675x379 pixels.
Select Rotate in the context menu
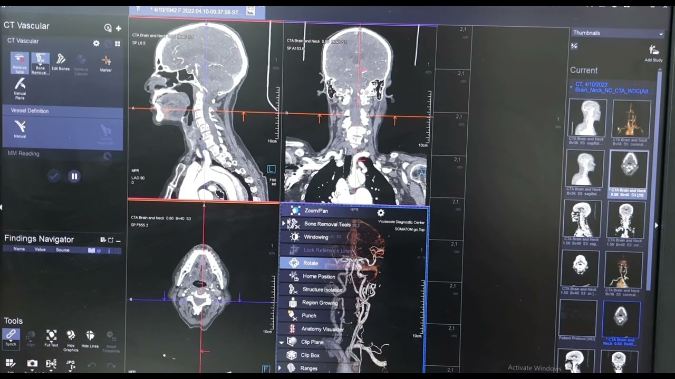[x=311, y=263]
